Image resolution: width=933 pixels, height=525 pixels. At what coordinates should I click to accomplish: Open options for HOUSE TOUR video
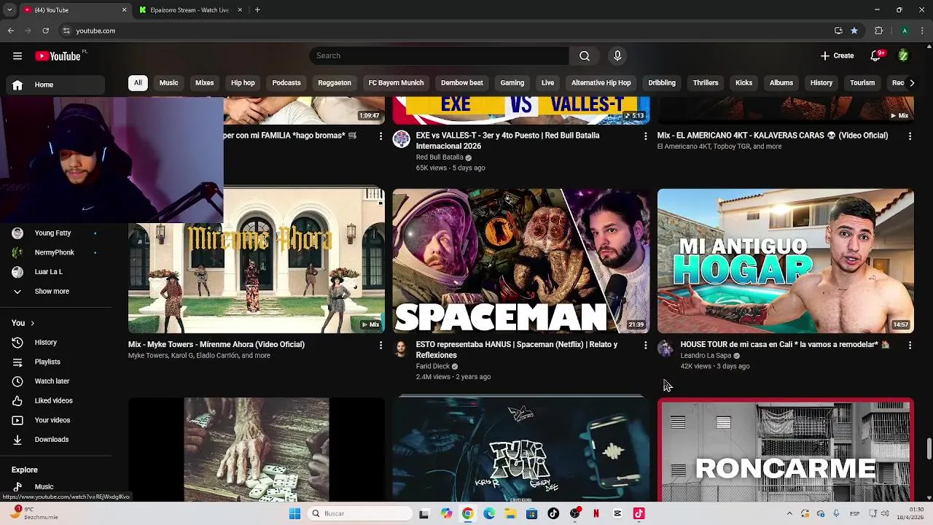(910, 345)
